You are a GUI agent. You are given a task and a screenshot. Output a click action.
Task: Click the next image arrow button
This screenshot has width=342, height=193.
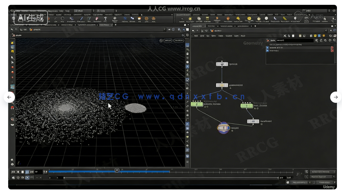[336, 97]
